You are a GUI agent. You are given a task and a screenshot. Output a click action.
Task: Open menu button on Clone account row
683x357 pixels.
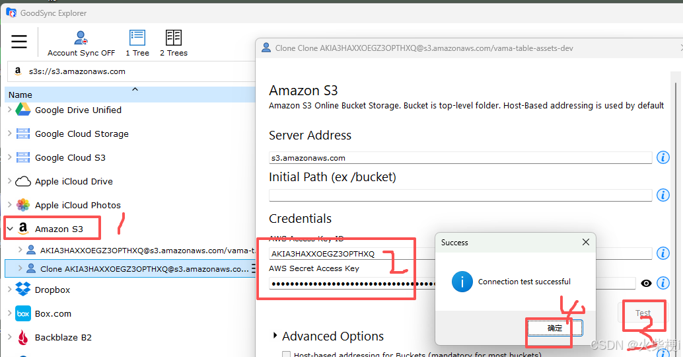pyautogui.click(x=253, y=268)
